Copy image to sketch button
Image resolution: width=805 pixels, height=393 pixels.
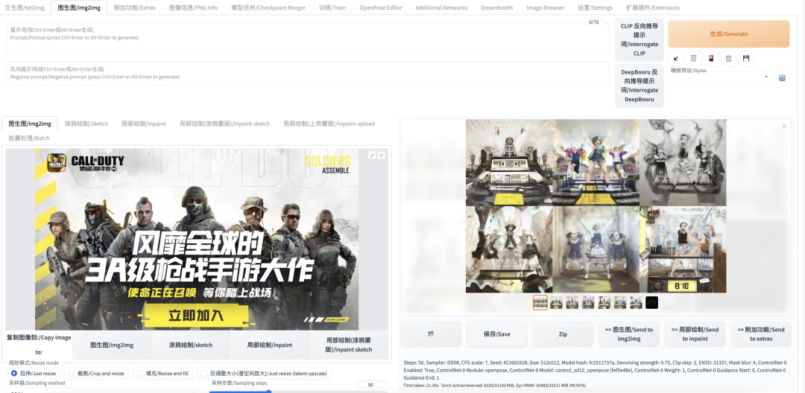[x=191, y=345]
